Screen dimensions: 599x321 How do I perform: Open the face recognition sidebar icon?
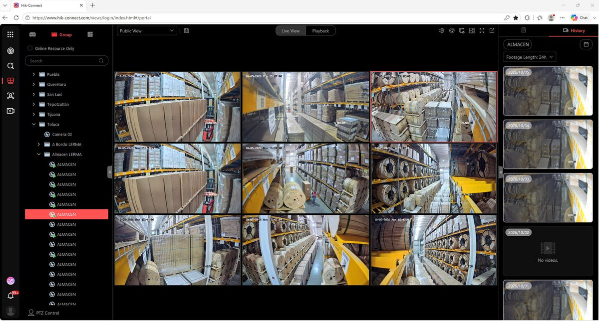(x=10, y=96)
